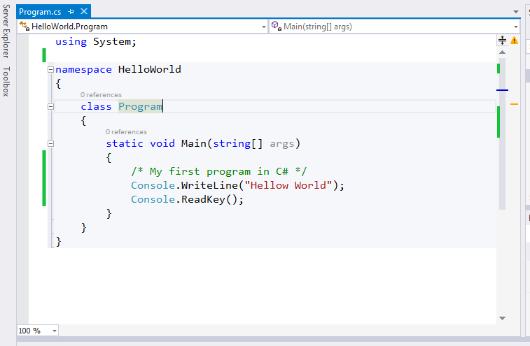
Task: Click the void keyword
Action: coord(162,143)
